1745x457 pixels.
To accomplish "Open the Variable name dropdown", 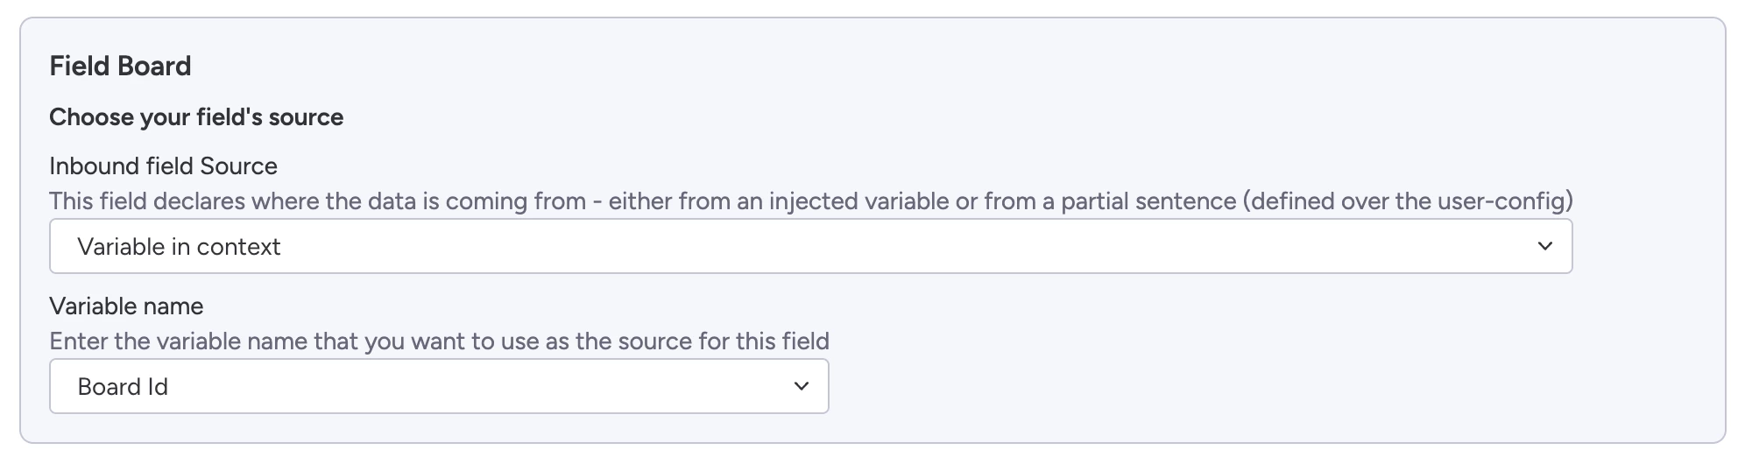I will tap(438, 387).
